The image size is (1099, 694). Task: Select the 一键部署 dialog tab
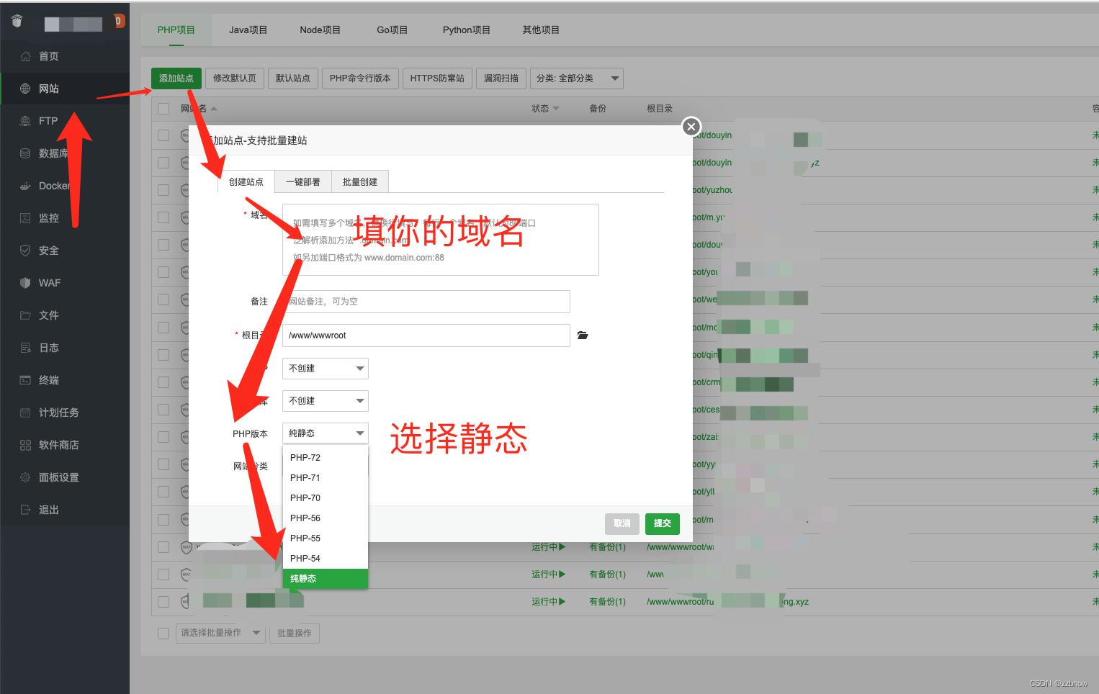coord(303,182)
